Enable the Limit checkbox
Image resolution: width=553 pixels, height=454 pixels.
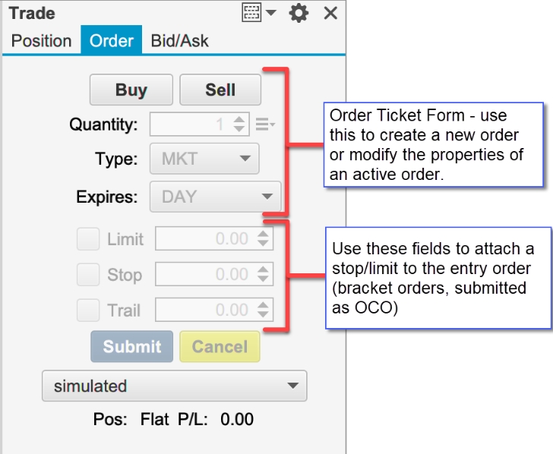click(88, 239)
